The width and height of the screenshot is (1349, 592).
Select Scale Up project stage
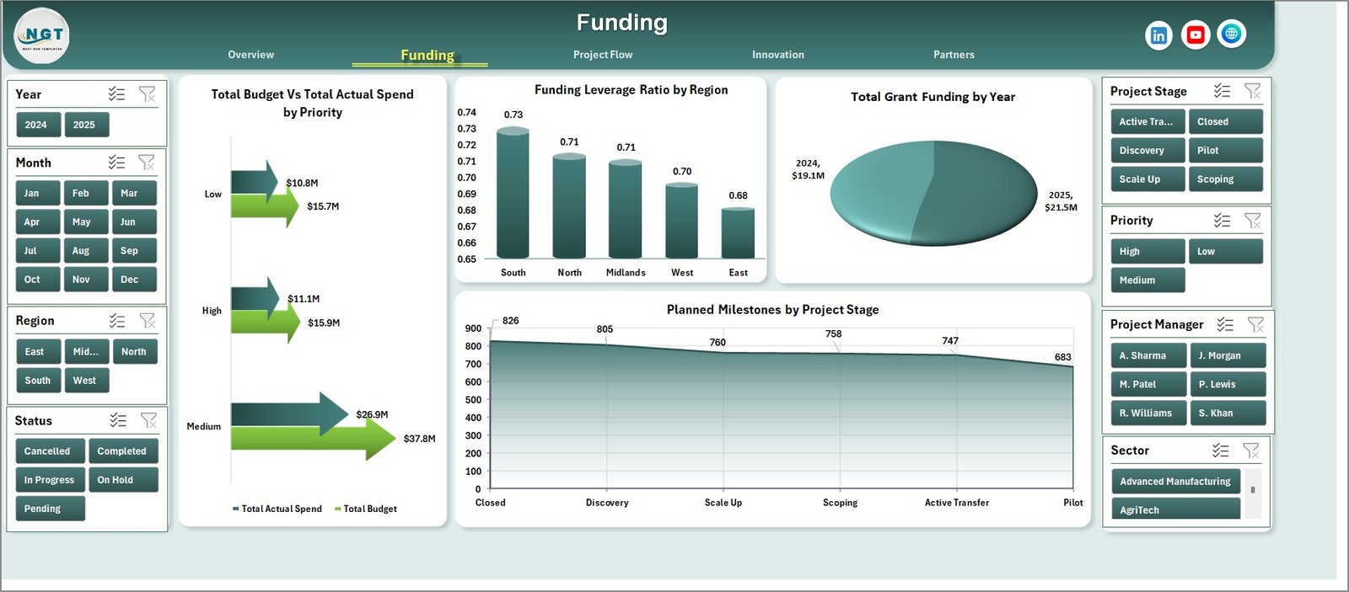coord(1147,179)
